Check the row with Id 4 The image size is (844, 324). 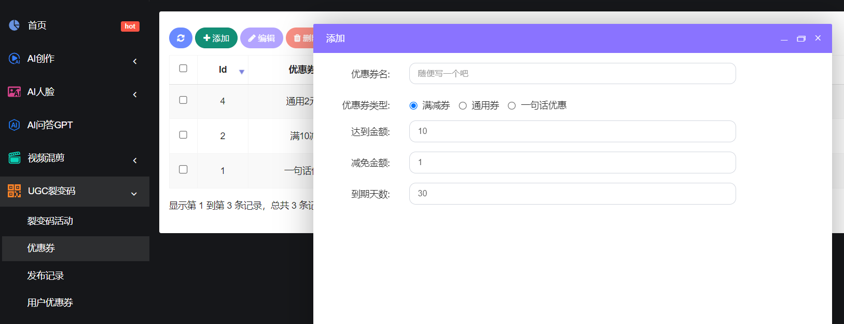click(183, 100)
